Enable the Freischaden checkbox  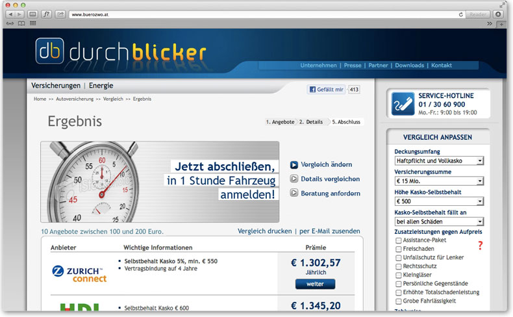point(398,249)
